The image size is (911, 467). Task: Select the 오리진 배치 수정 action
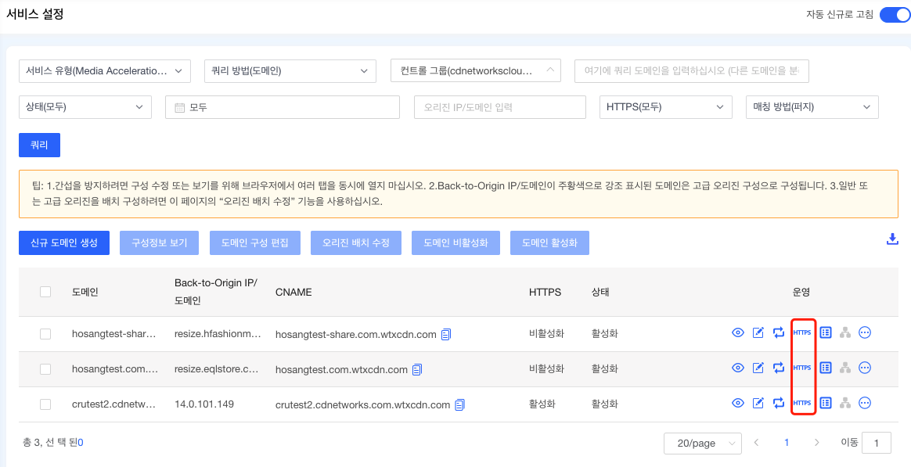[356, 242]
